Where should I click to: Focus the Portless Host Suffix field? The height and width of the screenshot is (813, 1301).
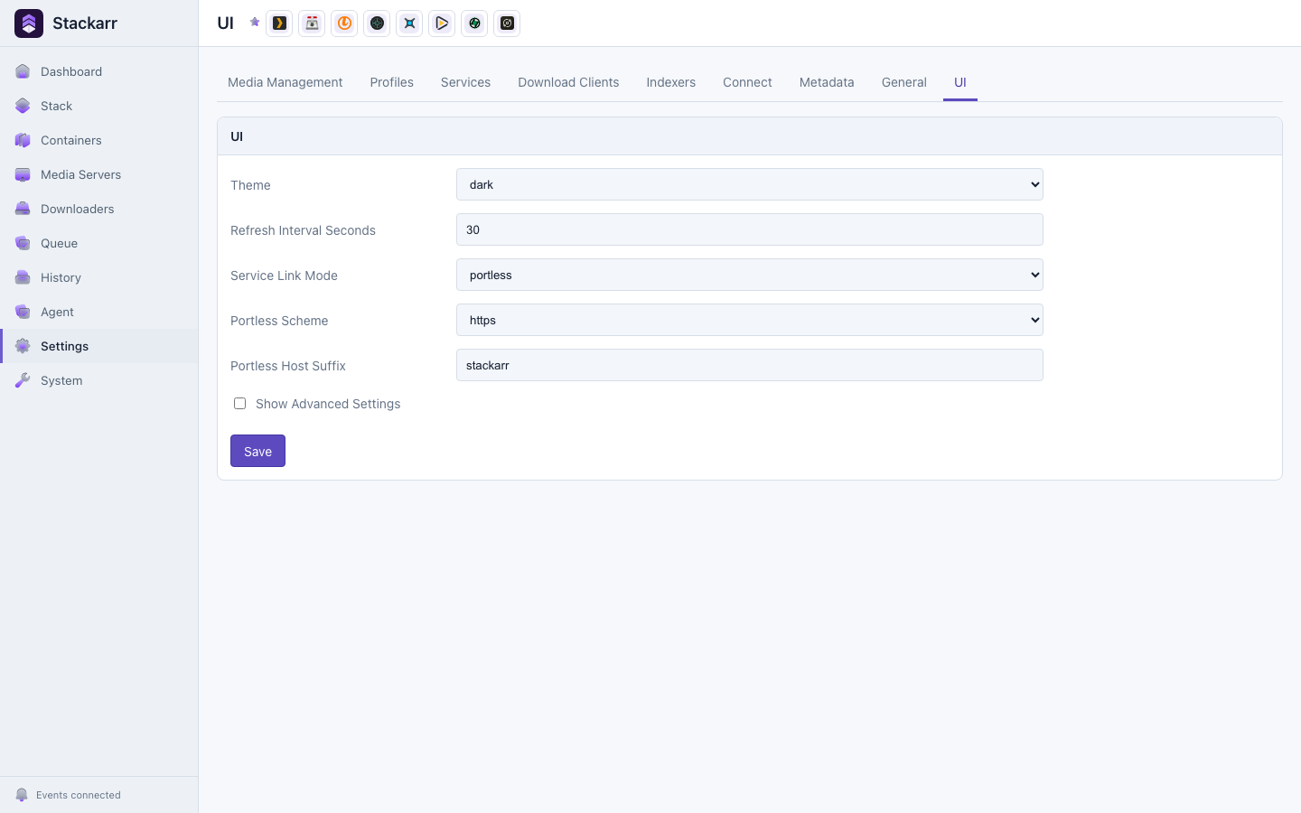tap(750, 365)
